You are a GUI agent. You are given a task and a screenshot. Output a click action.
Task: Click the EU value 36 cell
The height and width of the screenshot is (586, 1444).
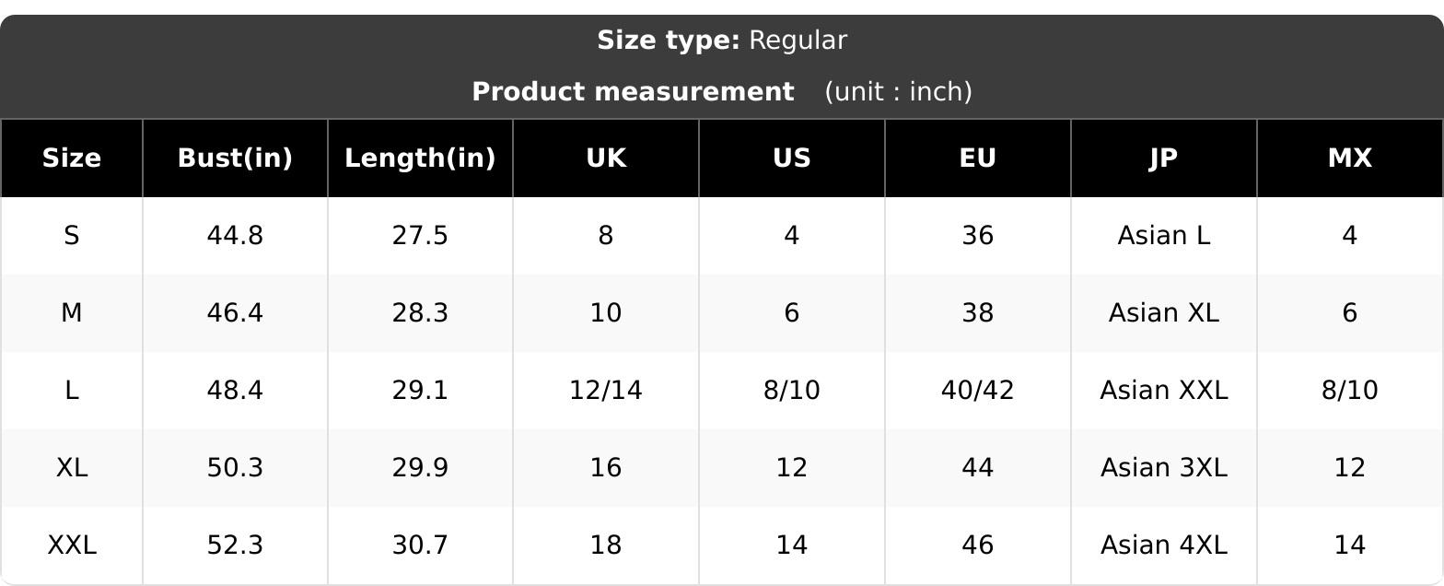point(978,236)
